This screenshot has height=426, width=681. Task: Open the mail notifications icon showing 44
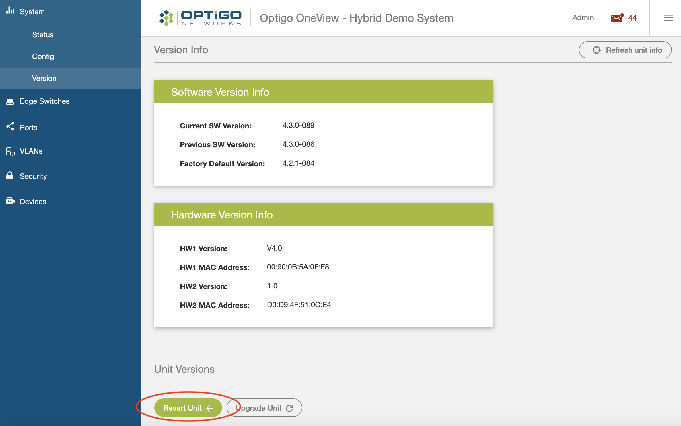point(616,18)
